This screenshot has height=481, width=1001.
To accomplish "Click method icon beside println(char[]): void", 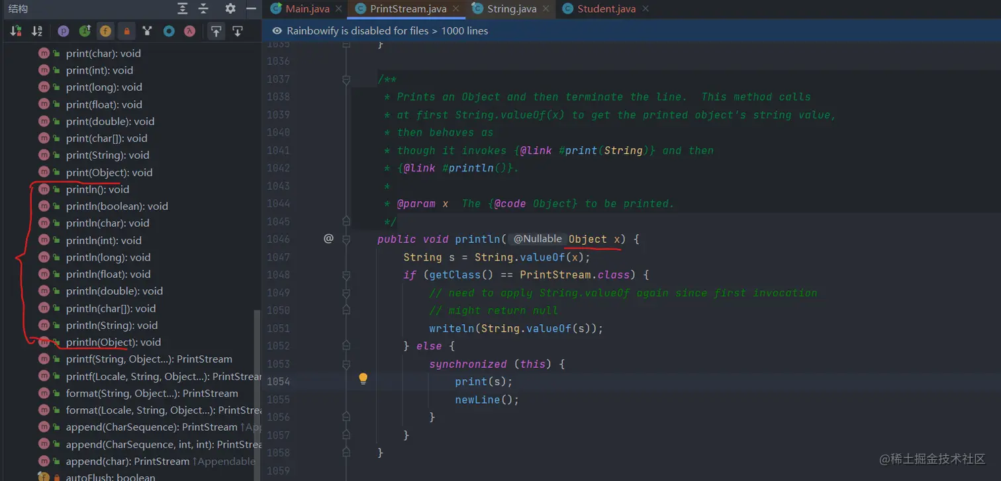I will [44, 308].
